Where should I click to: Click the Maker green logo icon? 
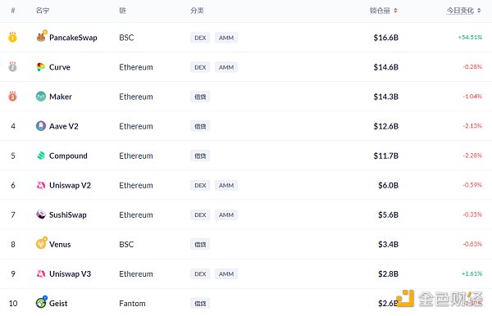click(41, 97)
